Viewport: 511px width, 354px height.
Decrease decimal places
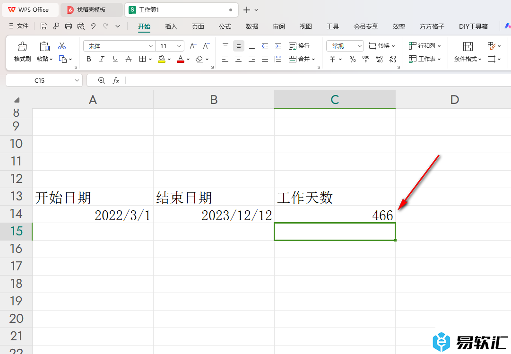click(393, 59)
